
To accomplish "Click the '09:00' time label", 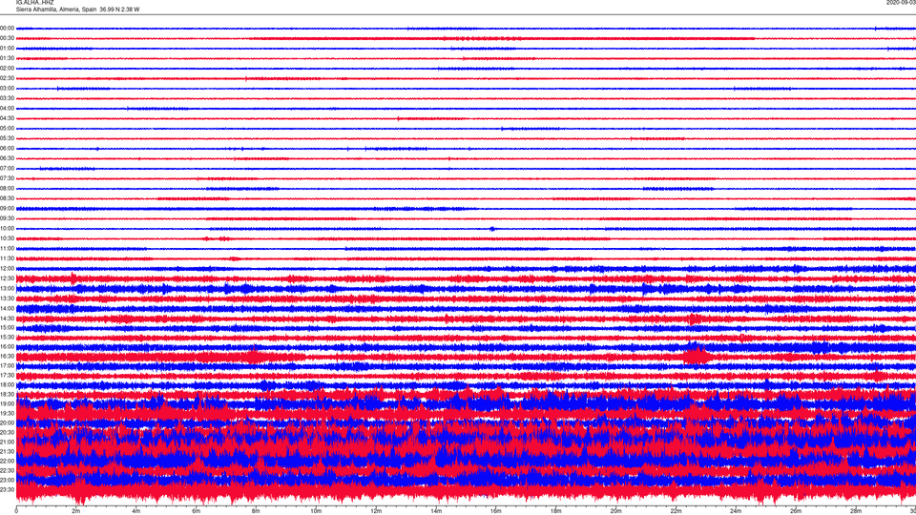I will [x=7, y=209].
